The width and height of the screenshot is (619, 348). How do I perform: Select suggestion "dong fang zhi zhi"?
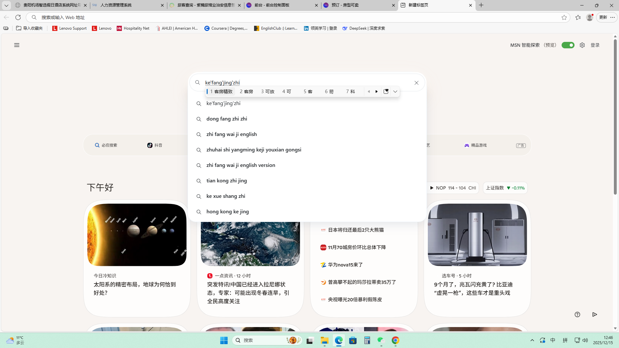tap(227, 119)
